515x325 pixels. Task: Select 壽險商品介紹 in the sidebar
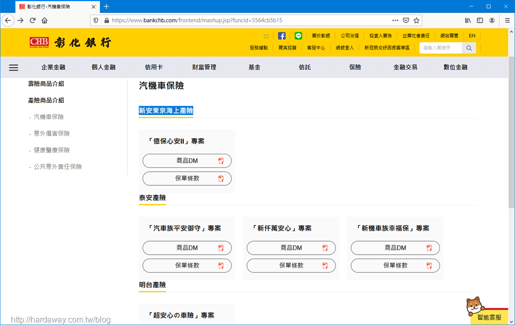tap(46, 84)
